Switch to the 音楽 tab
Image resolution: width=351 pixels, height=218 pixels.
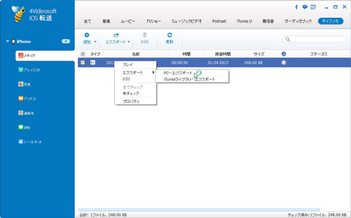[106, 21]
